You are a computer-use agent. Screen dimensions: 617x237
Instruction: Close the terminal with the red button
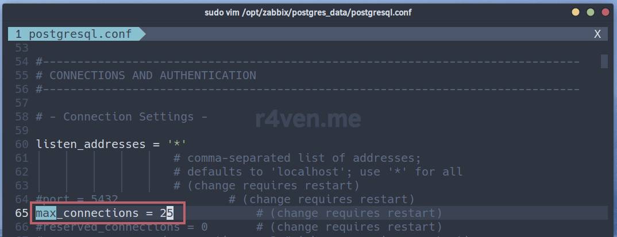[x=604, y=12]
